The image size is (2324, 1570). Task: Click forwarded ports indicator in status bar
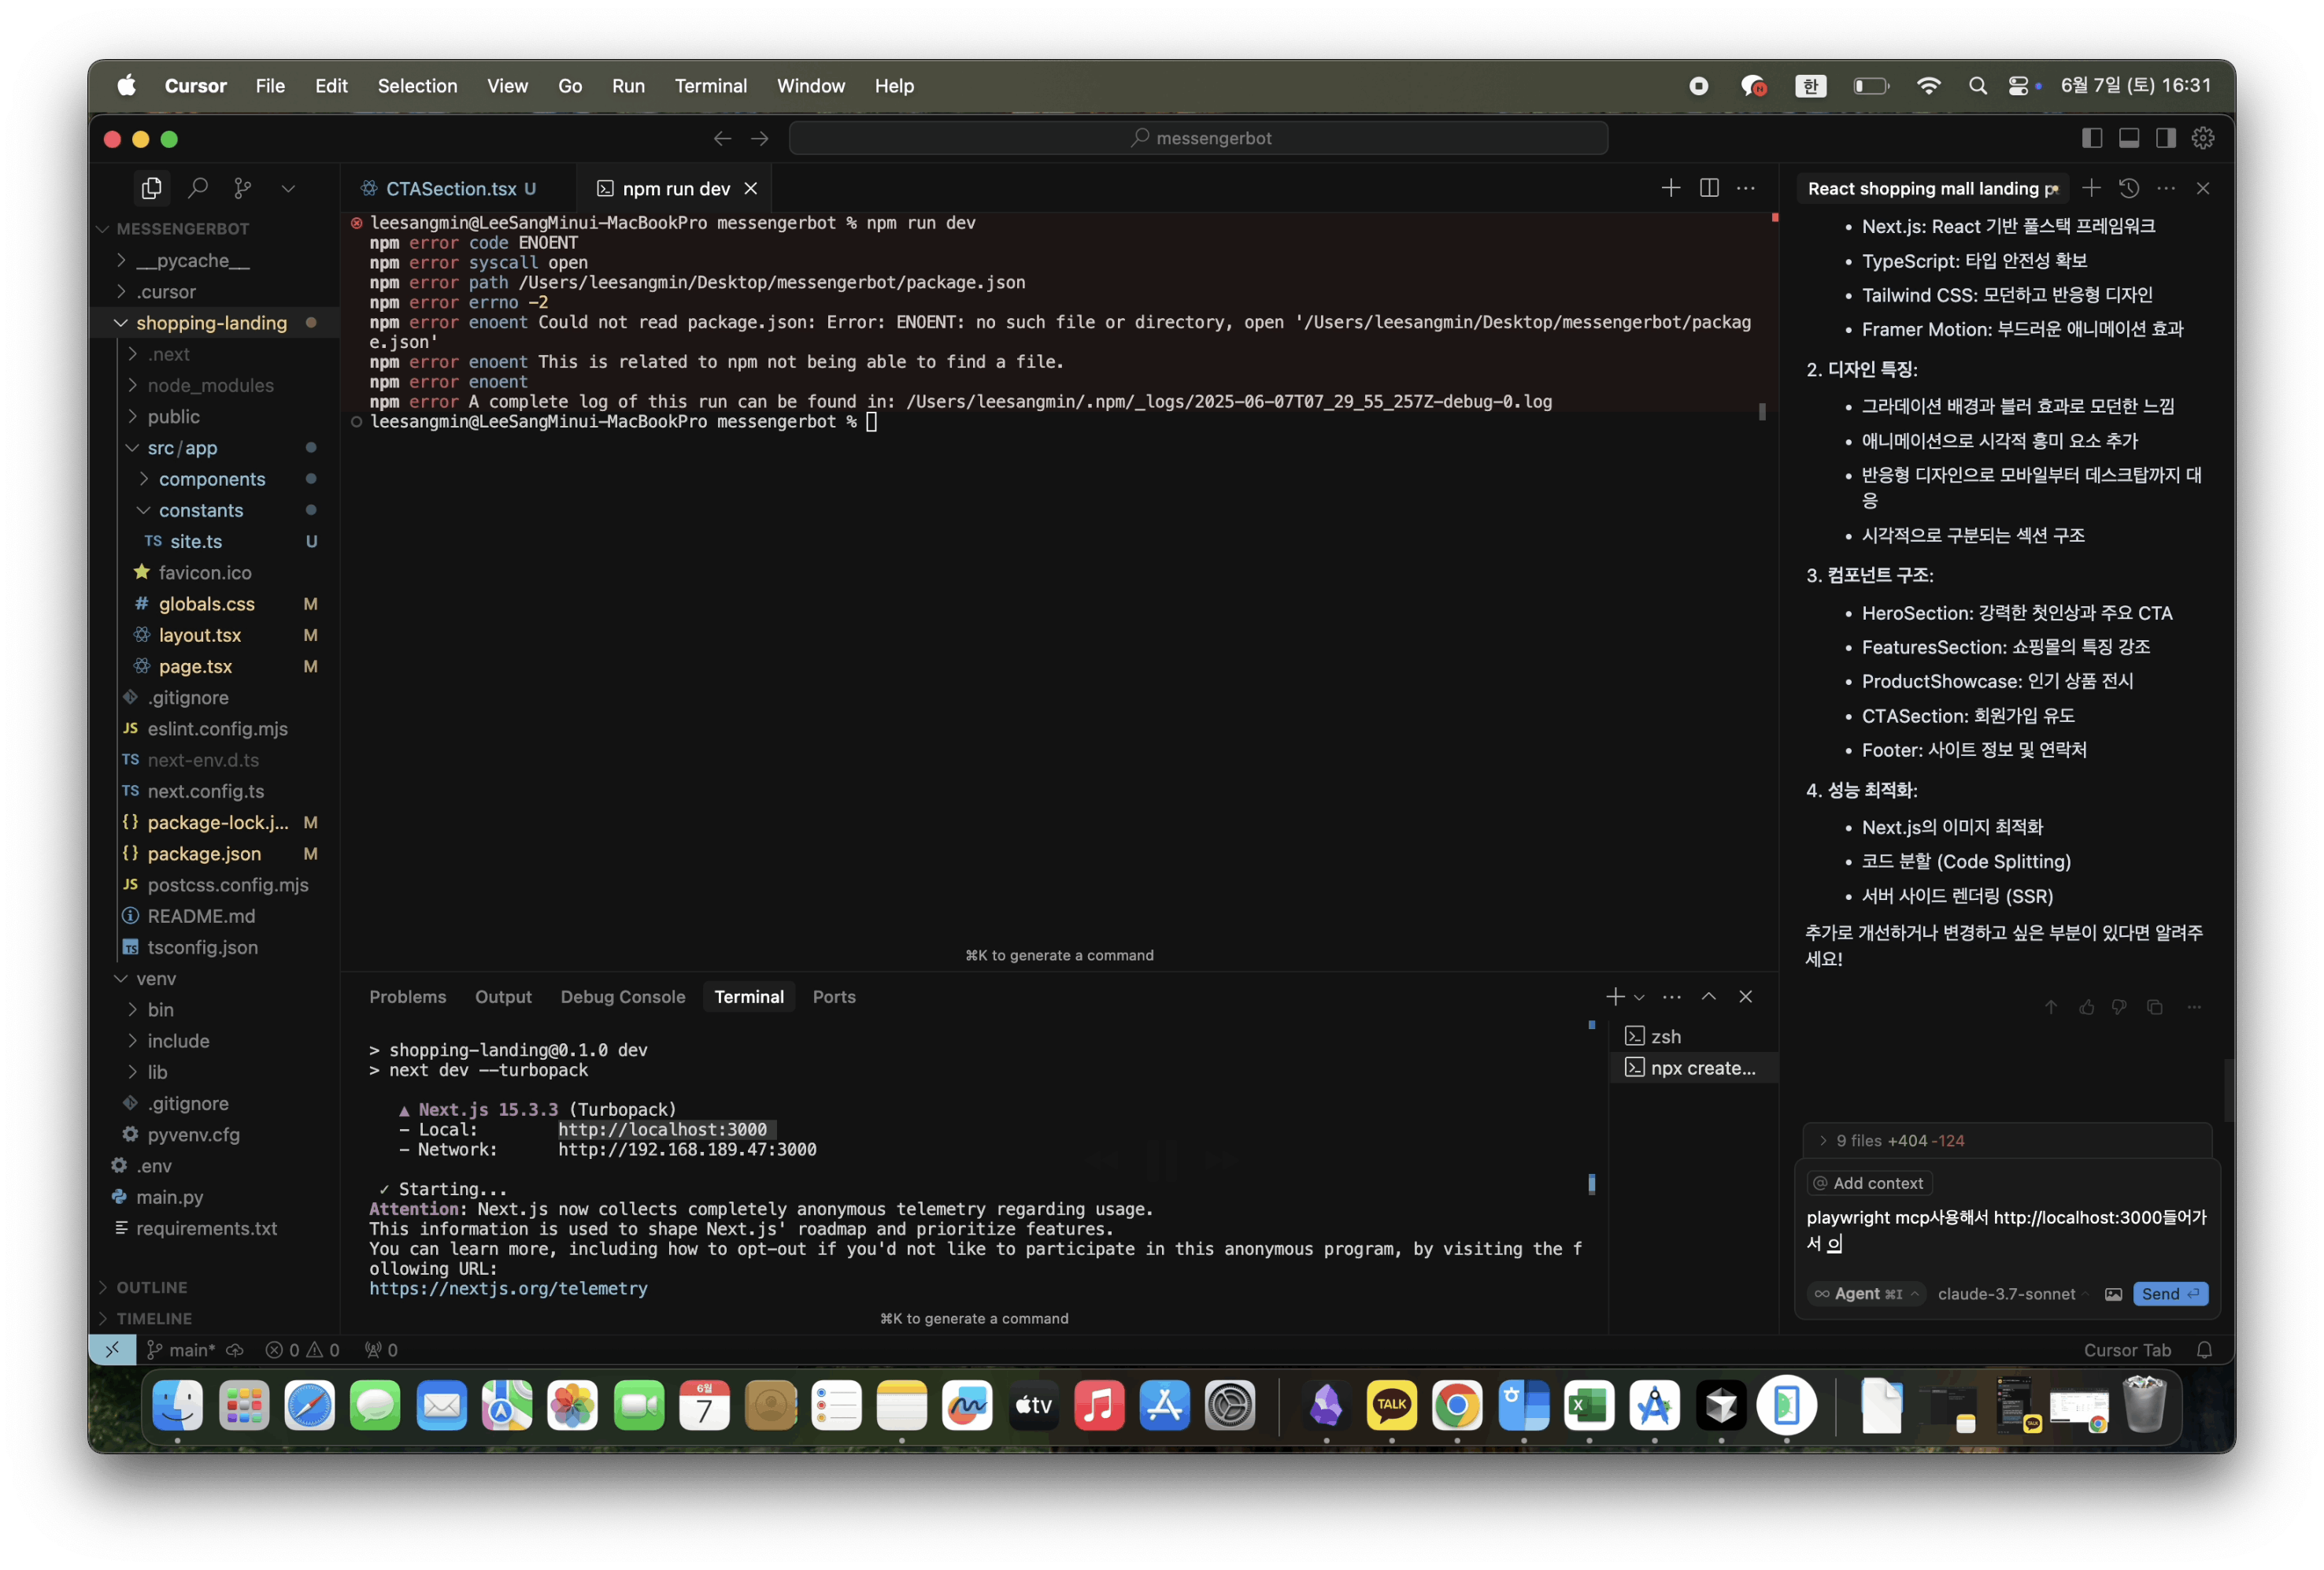[381, 1350]
